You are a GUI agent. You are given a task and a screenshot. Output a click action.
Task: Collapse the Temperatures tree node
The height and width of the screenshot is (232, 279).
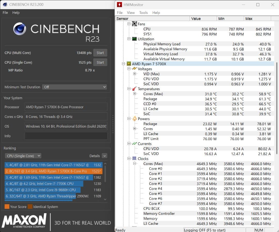click(x=129, y=89)
